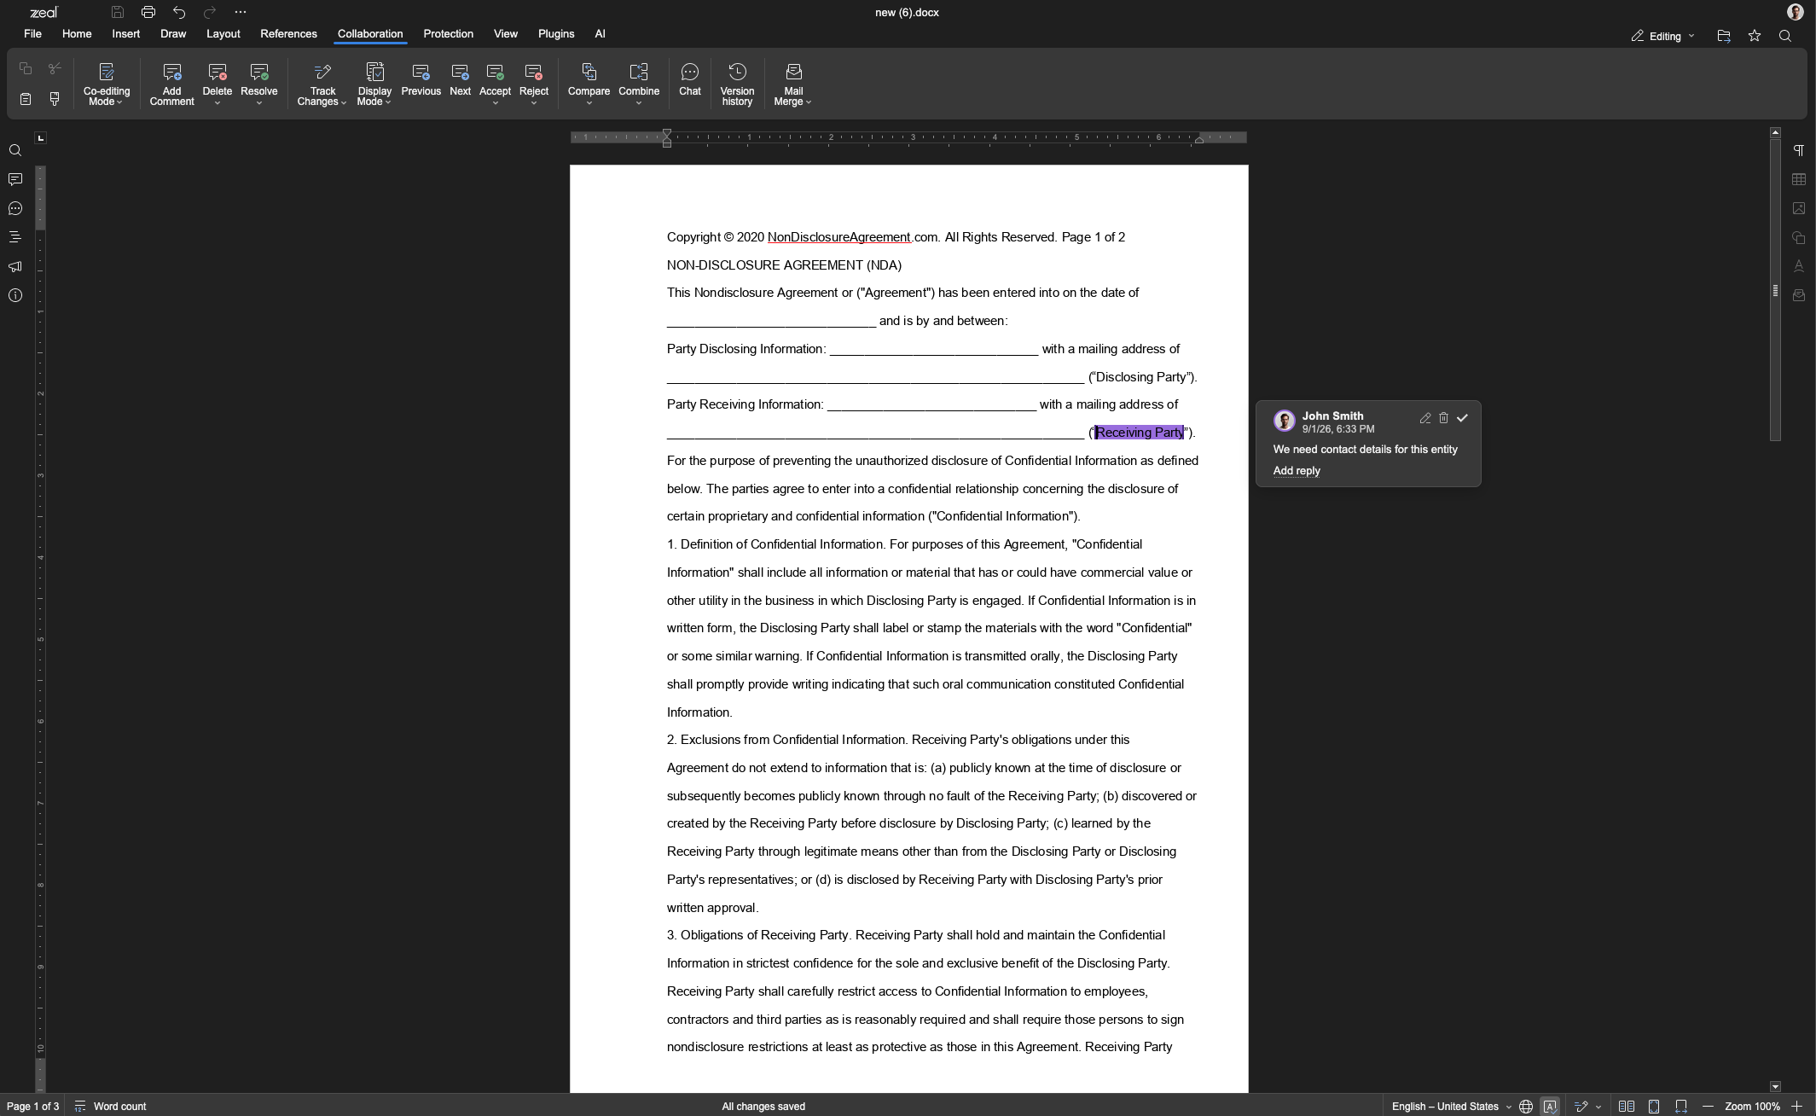Switch to the Plugins tab
1816x1116 pixels.
pyautogui.click(x=556, y=34)
